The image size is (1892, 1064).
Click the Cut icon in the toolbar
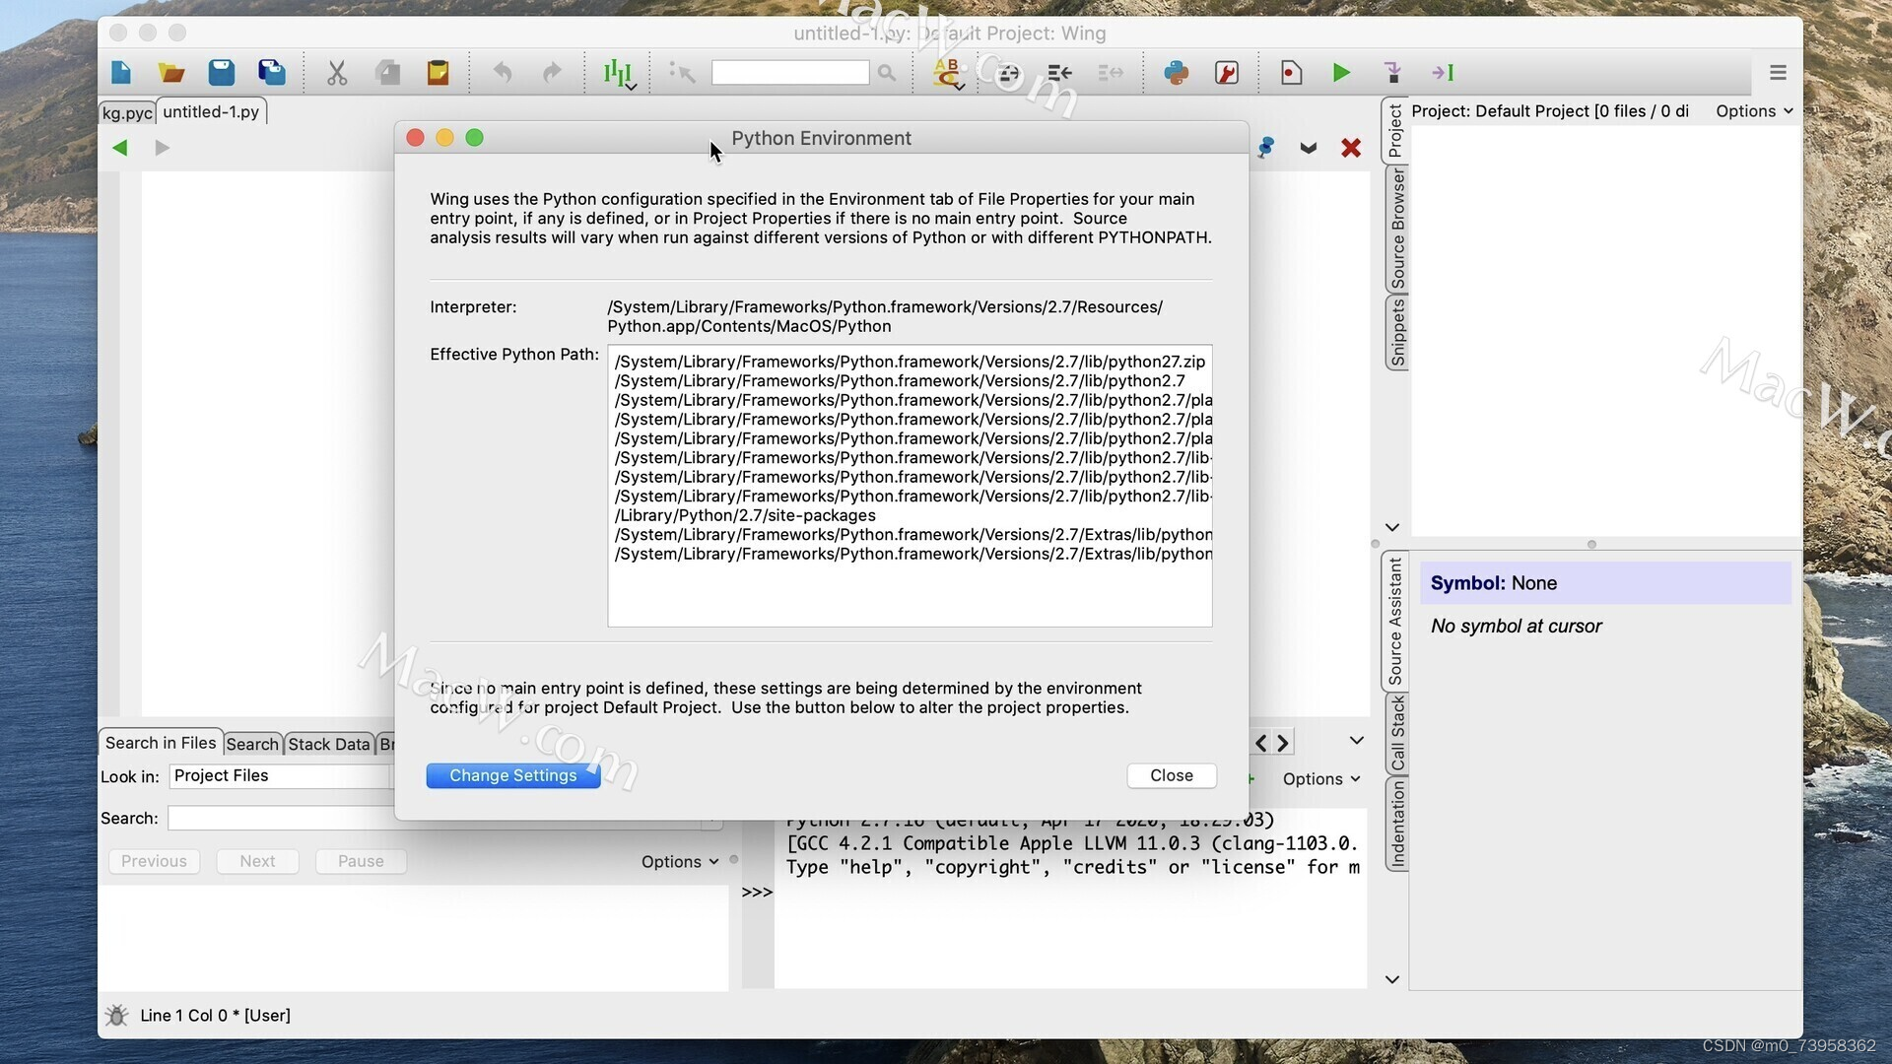337,72
